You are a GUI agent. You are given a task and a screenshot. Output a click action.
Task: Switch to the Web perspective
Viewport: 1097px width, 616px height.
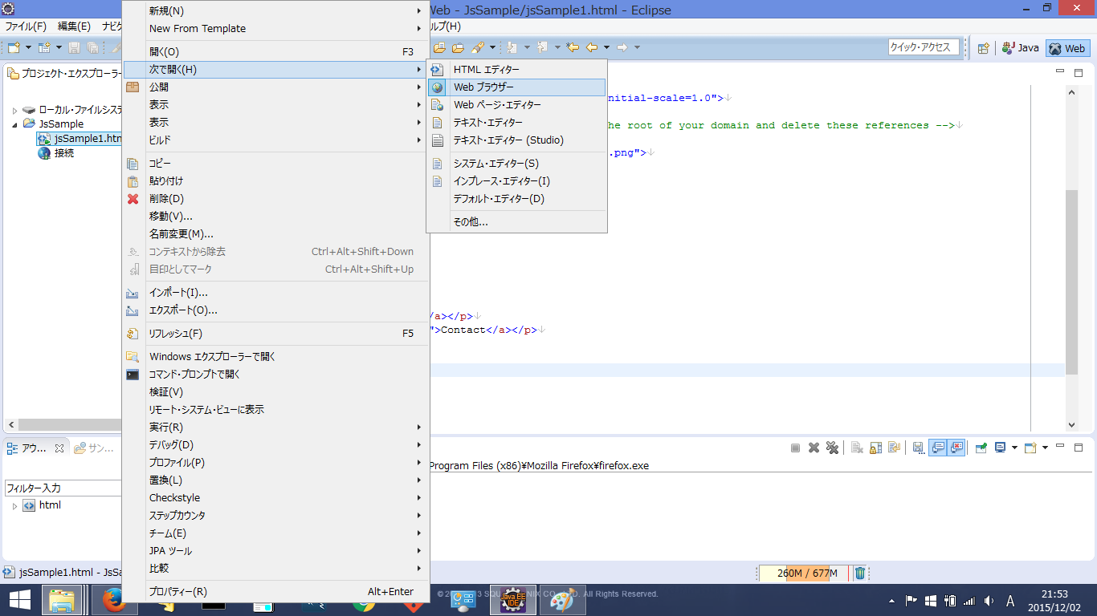click(x=1067, y=48)
